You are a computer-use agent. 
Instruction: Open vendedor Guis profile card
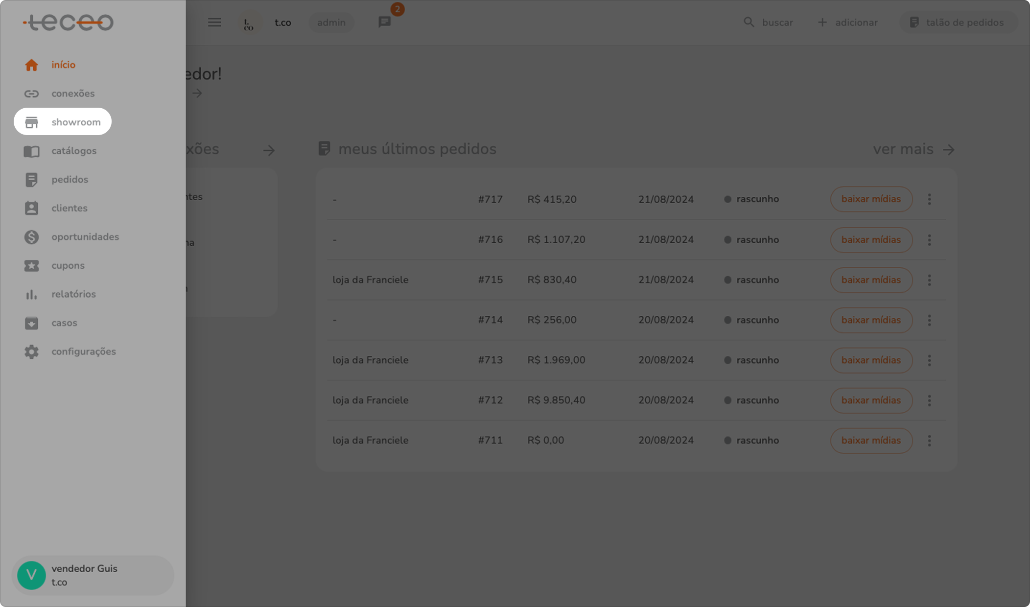coord(93,575)
